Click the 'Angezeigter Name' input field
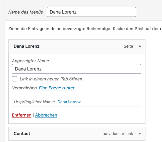The image size is (162, 142). click(x=77, y=69)
